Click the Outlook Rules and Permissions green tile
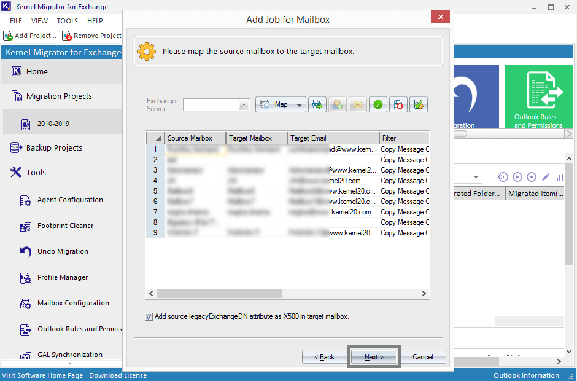This screenshot has height=381, width=577. point(539,97)
